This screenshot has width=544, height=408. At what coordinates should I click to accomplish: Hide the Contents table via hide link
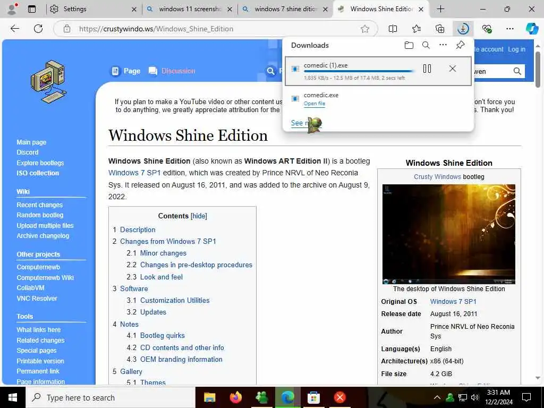(199, 216)
